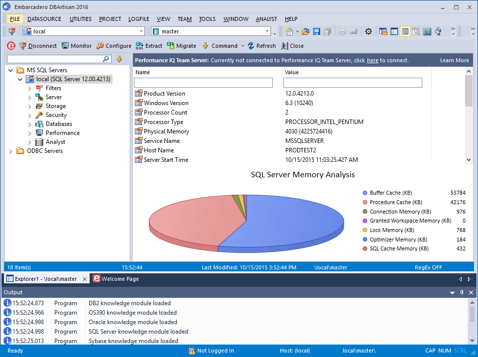Viewport: 478px width, 357px height.
Task: Open the DATASOURCE menu
Action: point(44,19)
